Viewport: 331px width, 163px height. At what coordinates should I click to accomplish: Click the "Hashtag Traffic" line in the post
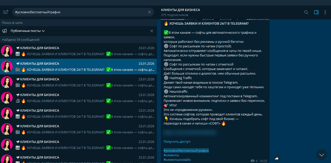(181, 78)
